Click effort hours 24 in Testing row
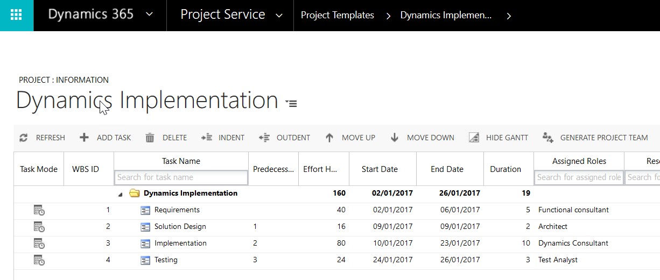This screenshot has width=660, height=280. [x=341, y=260]
